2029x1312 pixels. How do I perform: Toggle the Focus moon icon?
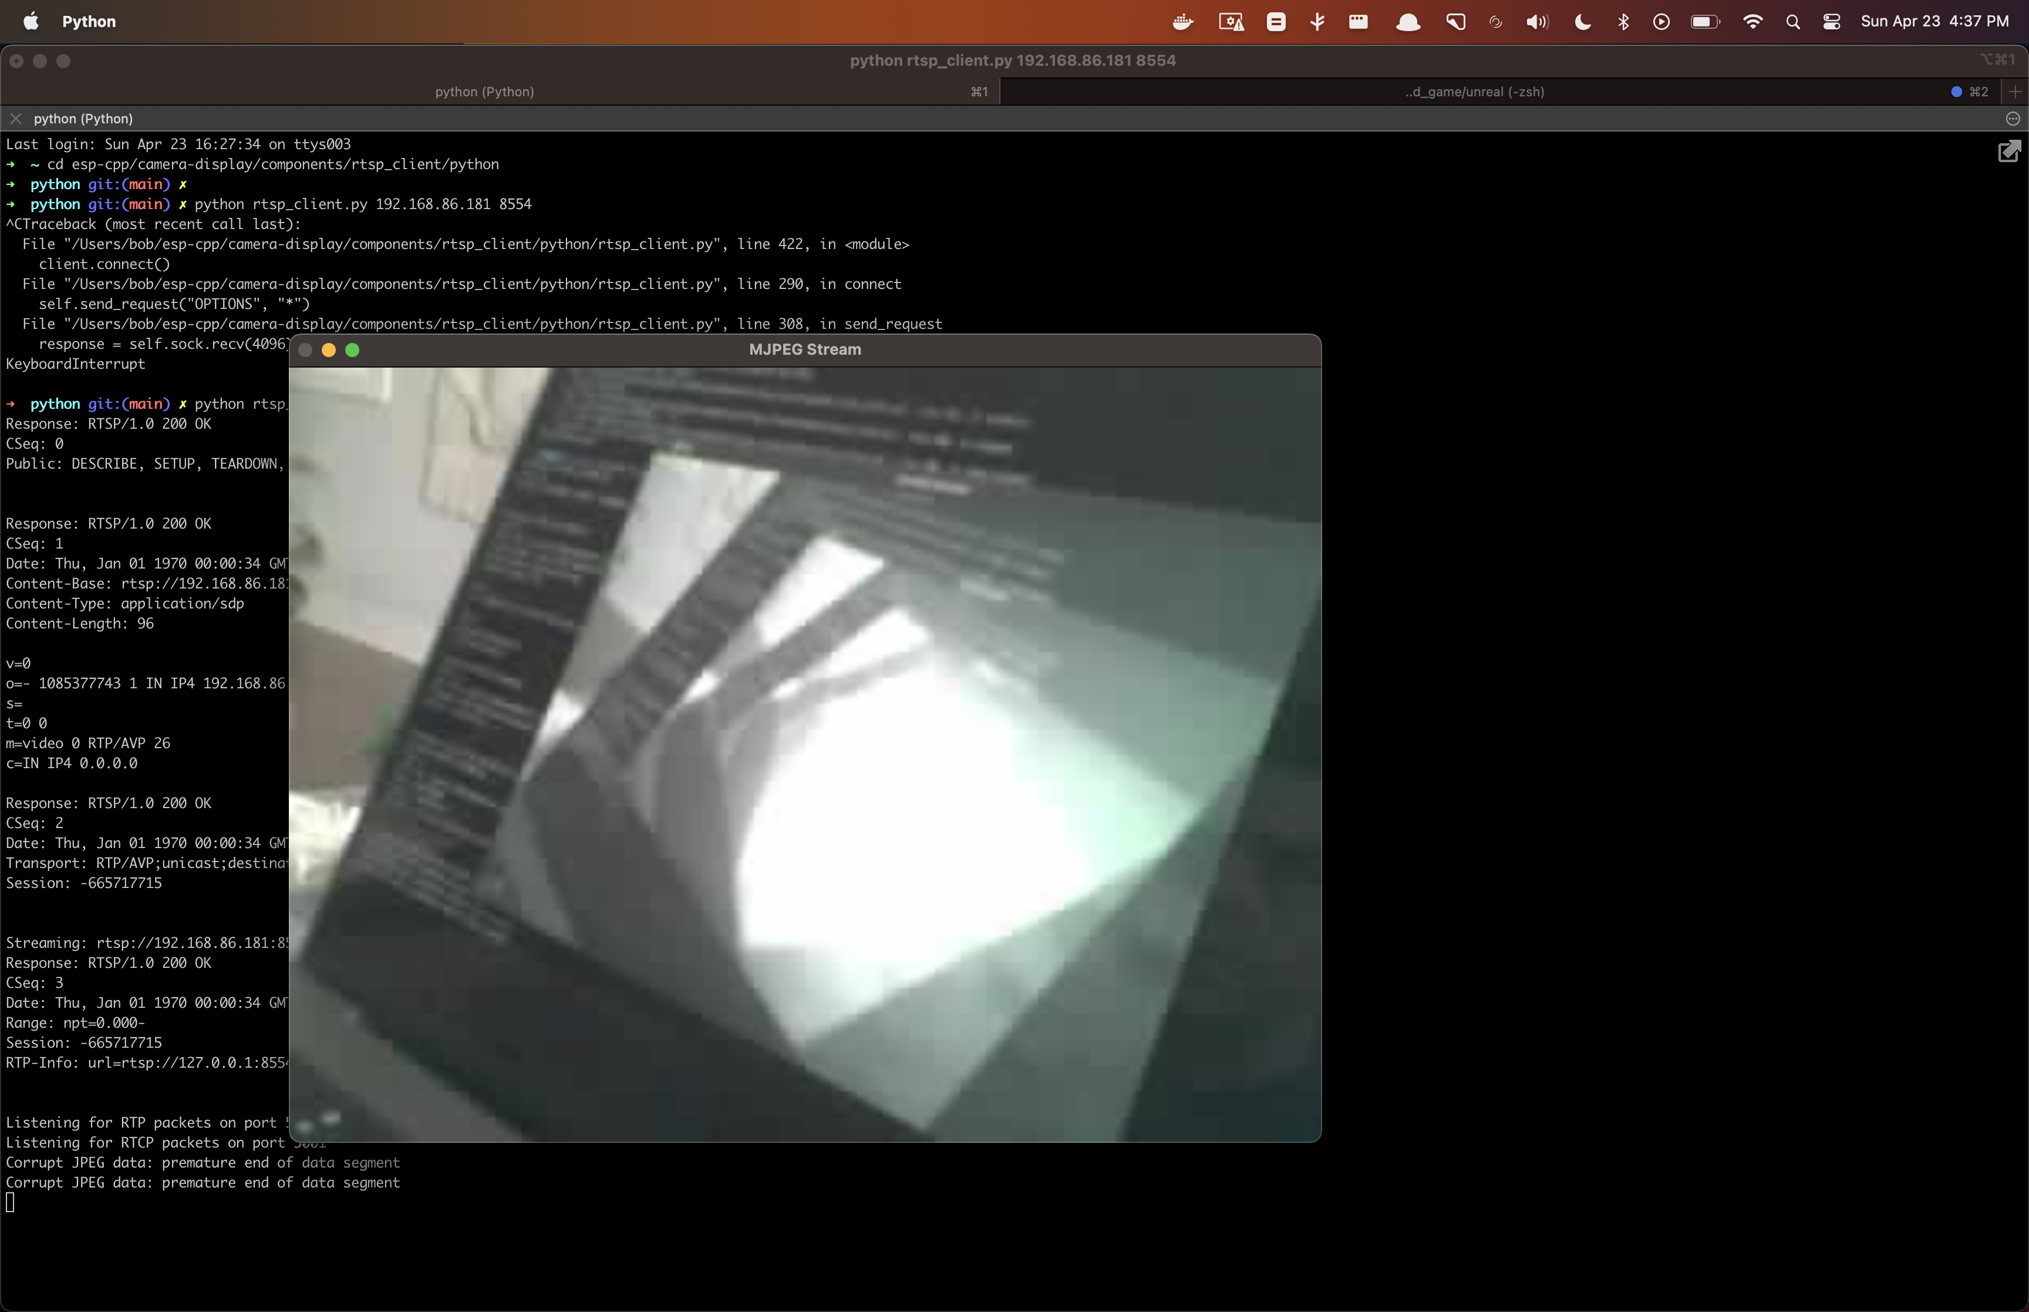1582,21
